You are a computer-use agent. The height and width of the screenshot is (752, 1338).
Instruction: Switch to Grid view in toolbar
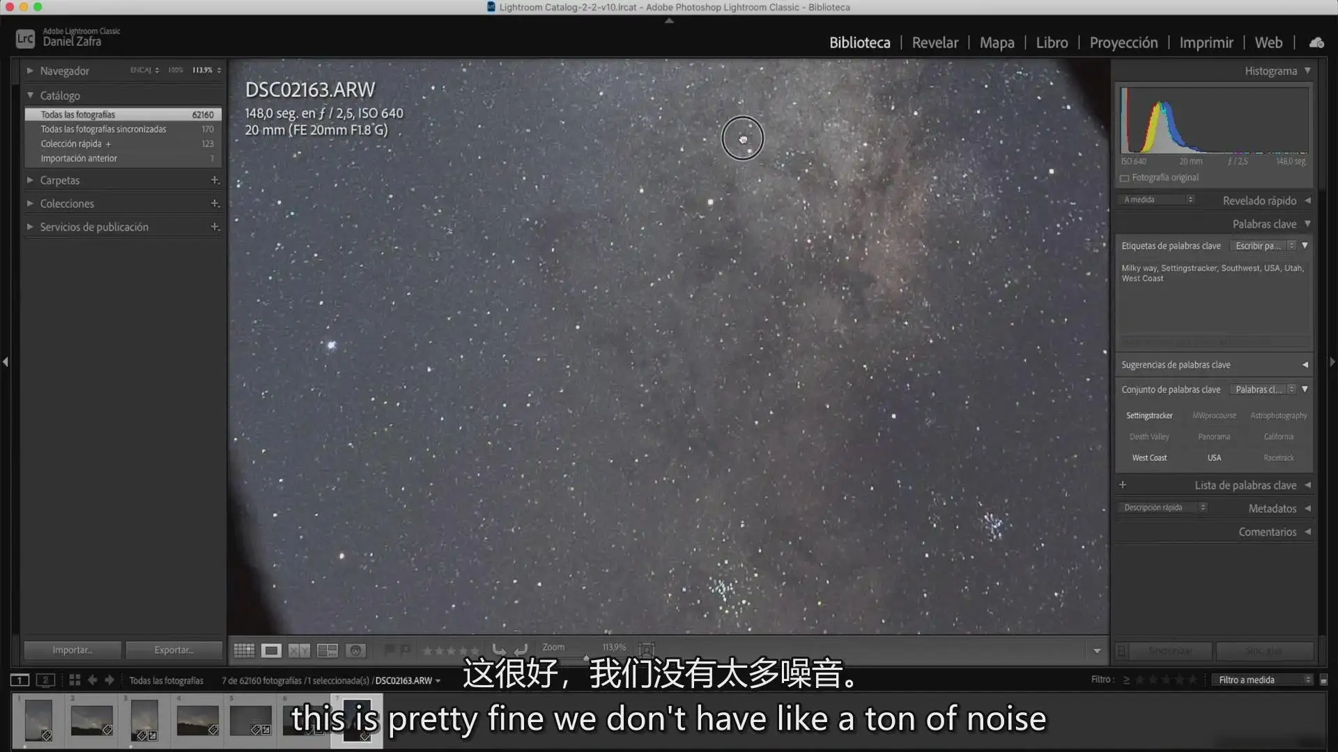point(244,650)
